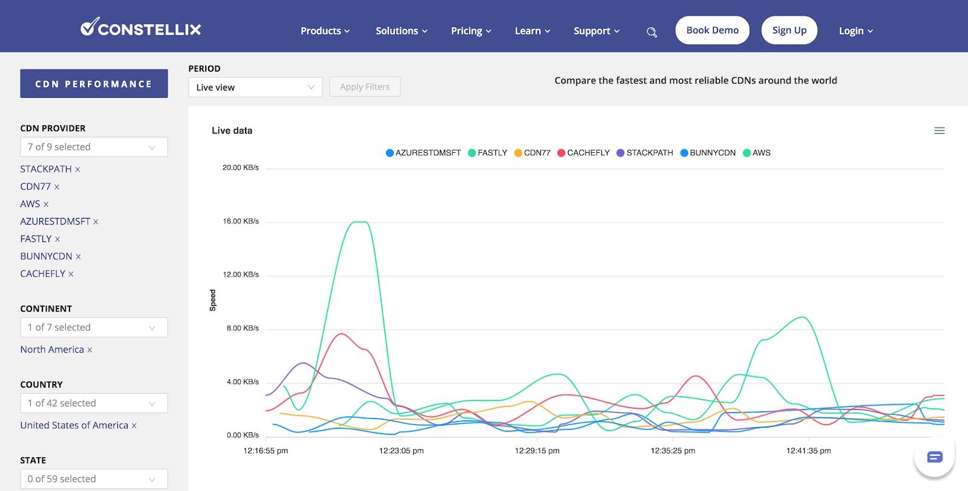
Task: Remove North America filter with its x
Action: (90, 350)
